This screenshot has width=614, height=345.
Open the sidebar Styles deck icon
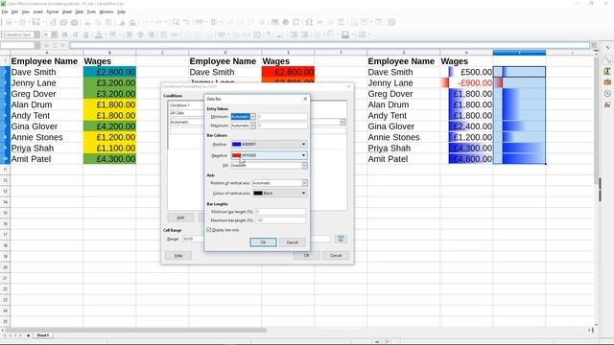(x=607, y=71)
